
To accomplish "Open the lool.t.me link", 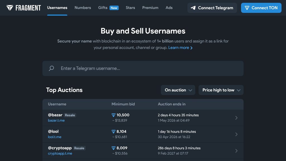I will pyautogui.click(x=54, y=137).
